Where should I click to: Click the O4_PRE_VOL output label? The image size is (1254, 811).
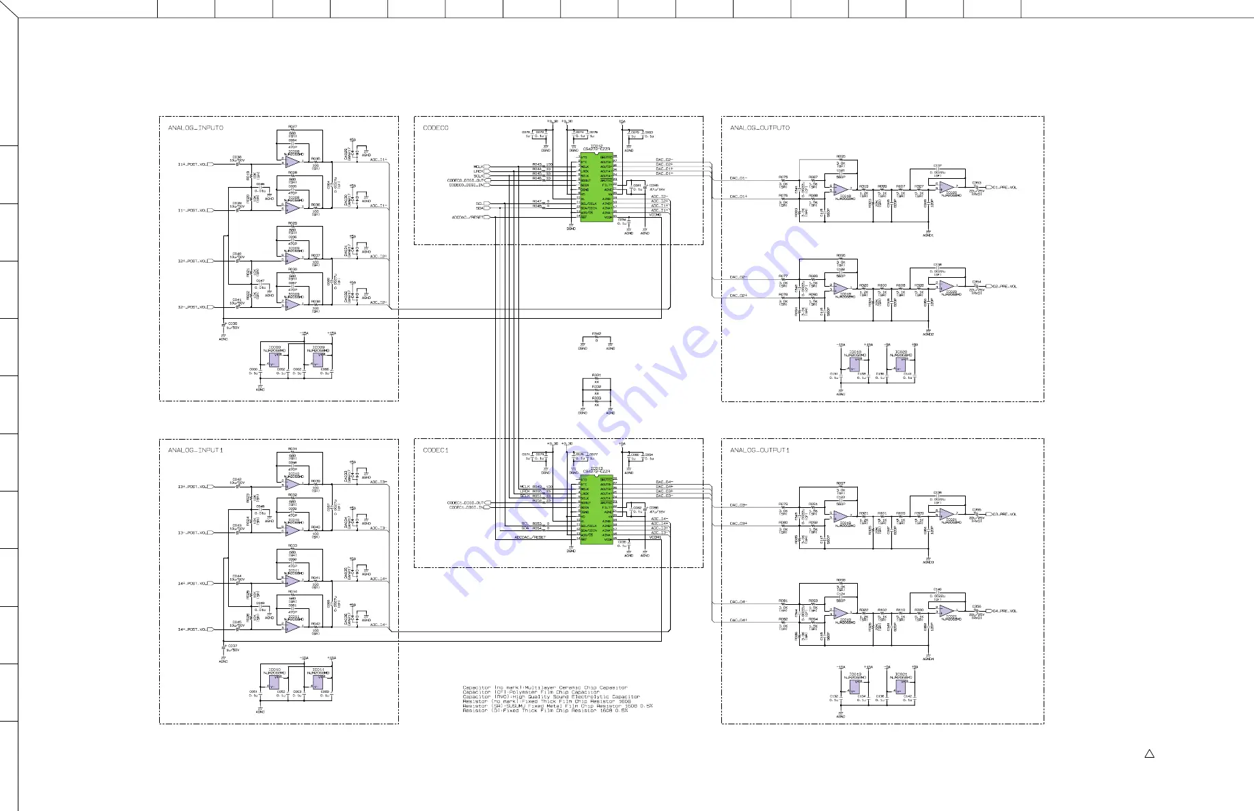click(x=1005, y=611)
